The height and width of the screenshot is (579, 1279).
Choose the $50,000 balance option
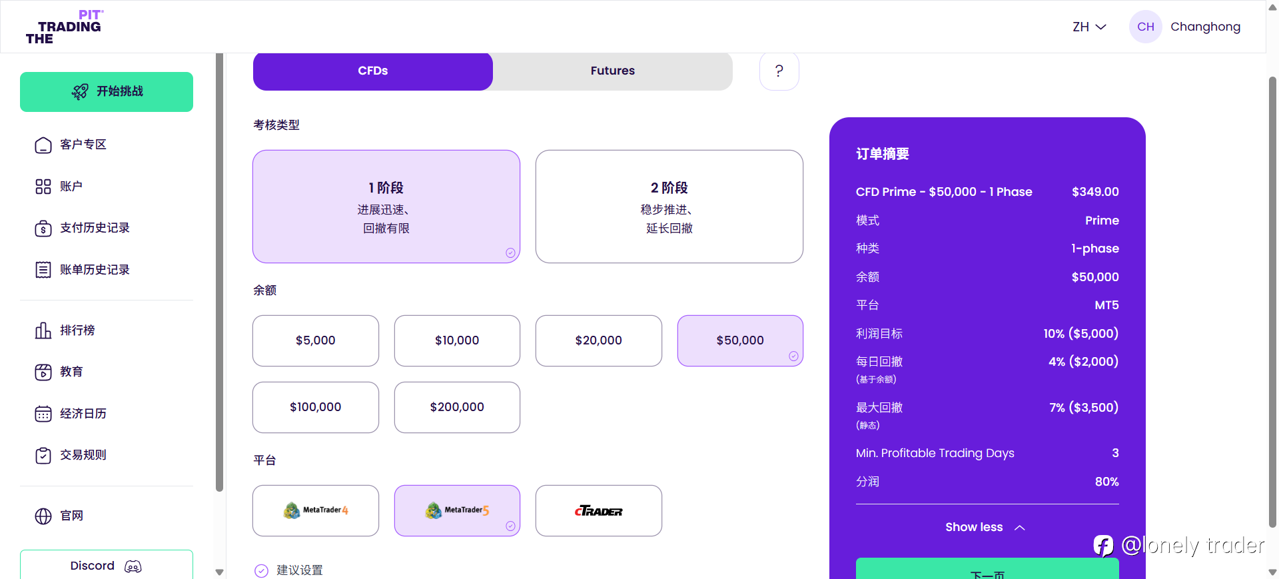tap(740, 340)
